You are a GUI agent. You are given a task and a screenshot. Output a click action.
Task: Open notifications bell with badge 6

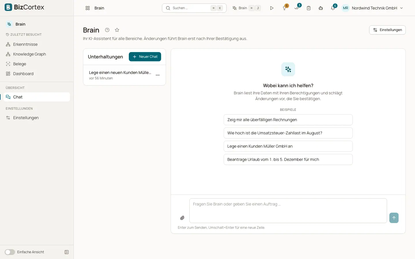pos(333,8)
